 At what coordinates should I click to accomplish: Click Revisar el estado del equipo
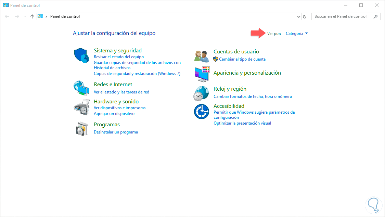point(119,57)
